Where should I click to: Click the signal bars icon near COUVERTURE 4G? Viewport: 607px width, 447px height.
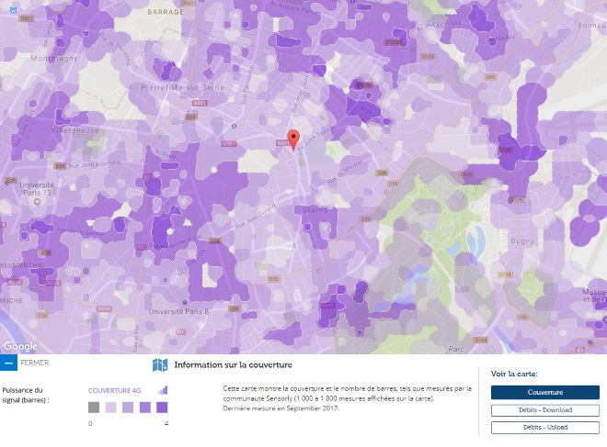pyautogui.click(x=163, y=390)
